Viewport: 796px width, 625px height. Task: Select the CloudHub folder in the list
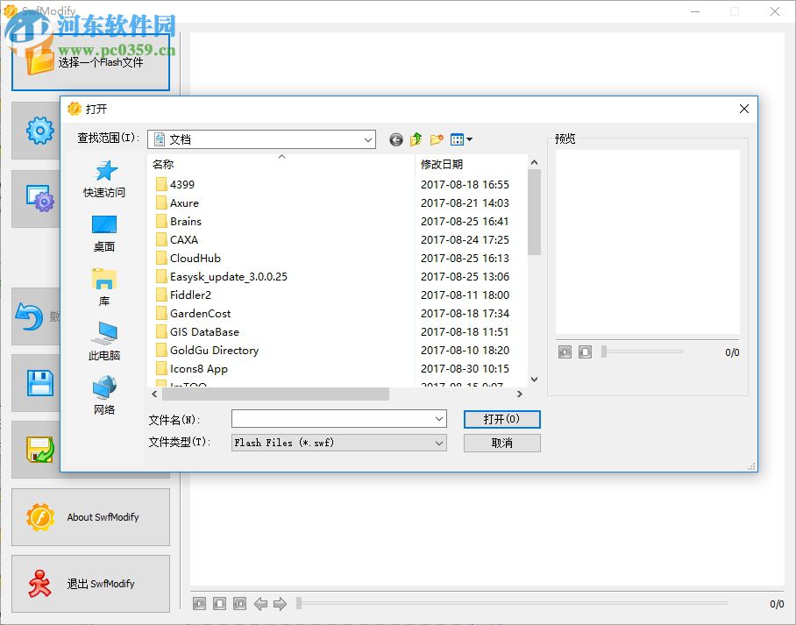tap(193, 258)
